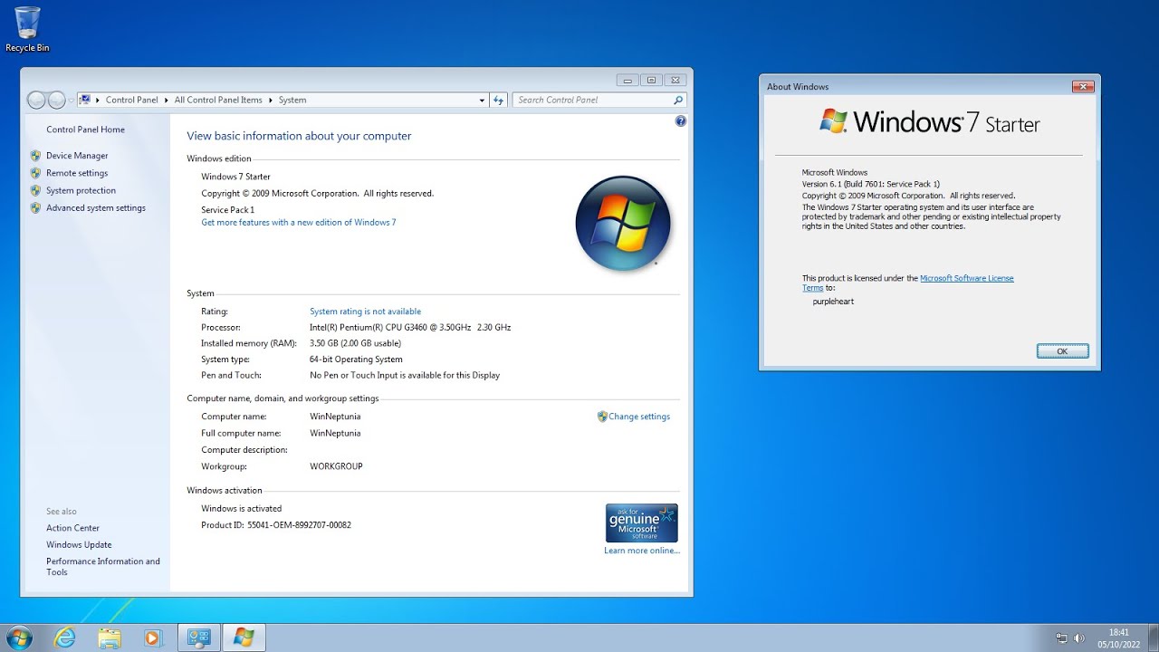
Task: Click Learn more online link
Action: pyautogui.click(x=642, y=551)
